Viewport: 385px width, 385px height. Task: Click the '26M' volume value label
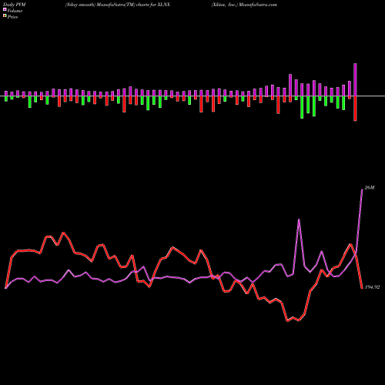[x=370, y=188]
